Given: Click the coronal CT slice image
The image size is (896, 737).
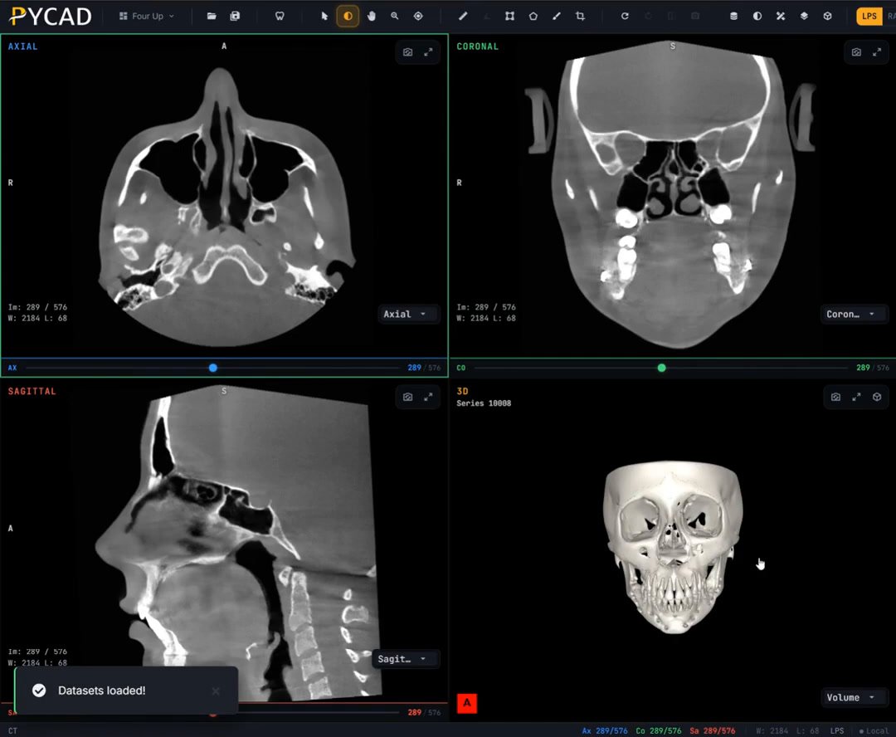Looking at the screenshot, I should point(673,194).
